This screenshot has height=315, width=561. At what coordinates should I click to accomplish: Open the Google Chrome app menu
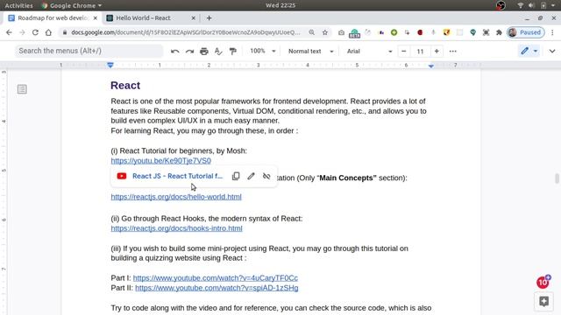72,5
